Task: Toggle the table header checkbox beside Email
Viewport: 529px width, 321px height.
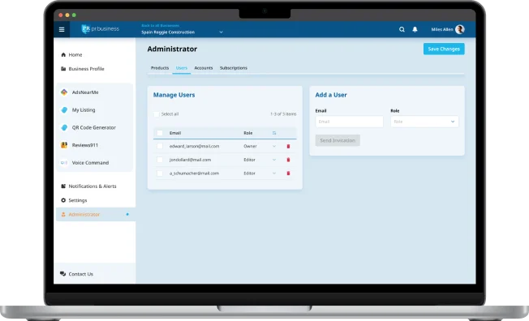Action: coord(160,133)
